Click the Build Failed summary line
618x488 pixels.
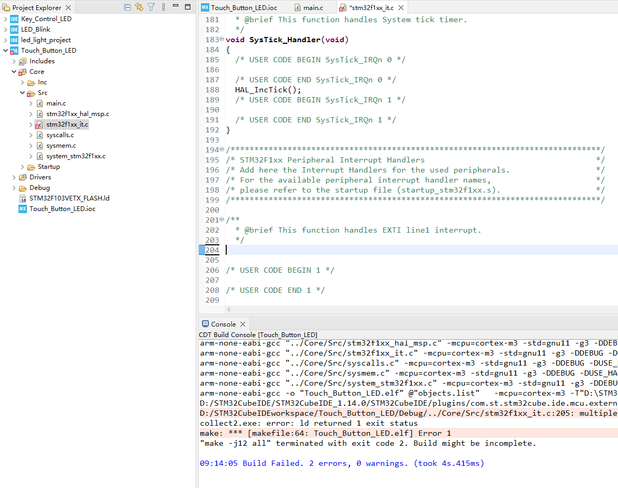[x=342, y=463]
